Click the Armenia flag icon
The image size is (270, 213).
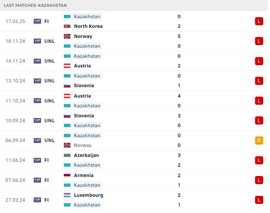[x=67, y=175]
